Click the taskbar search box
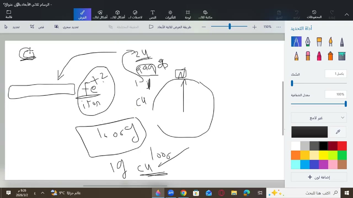Viewport: 353px width, 198px height. [x=304, y=193]
